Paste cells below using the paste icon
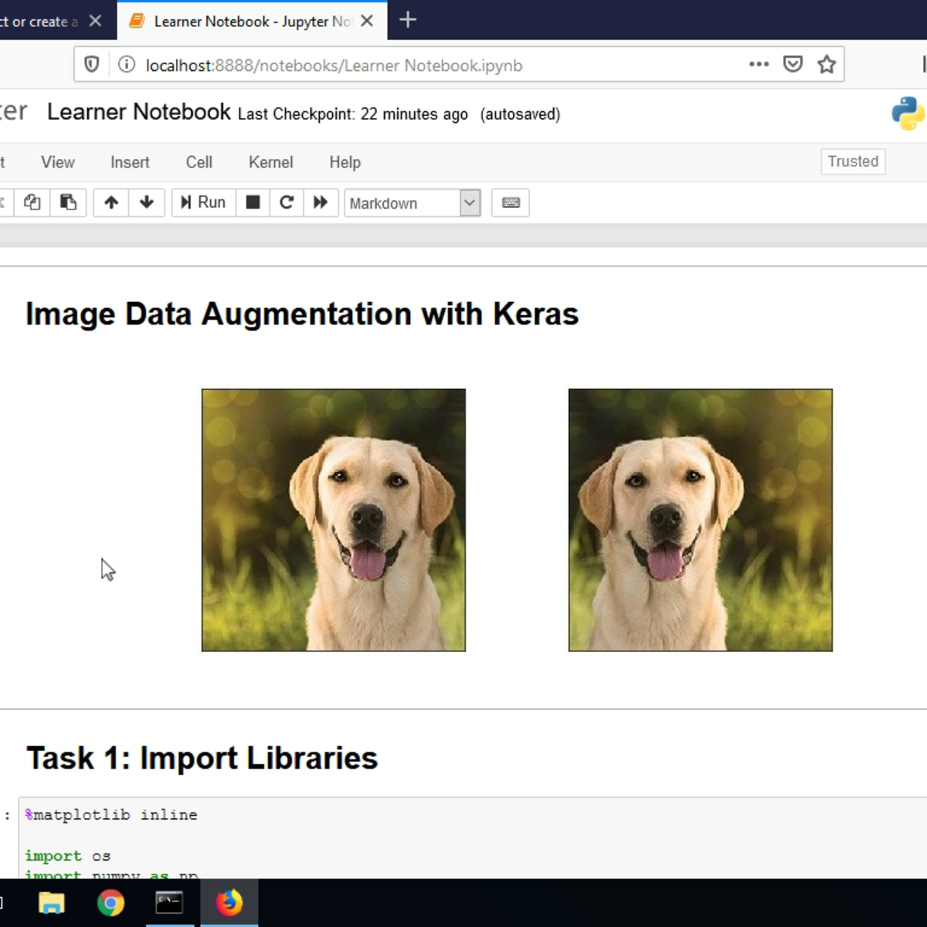This screenshot has height=927, width=927. click(68, 202)
